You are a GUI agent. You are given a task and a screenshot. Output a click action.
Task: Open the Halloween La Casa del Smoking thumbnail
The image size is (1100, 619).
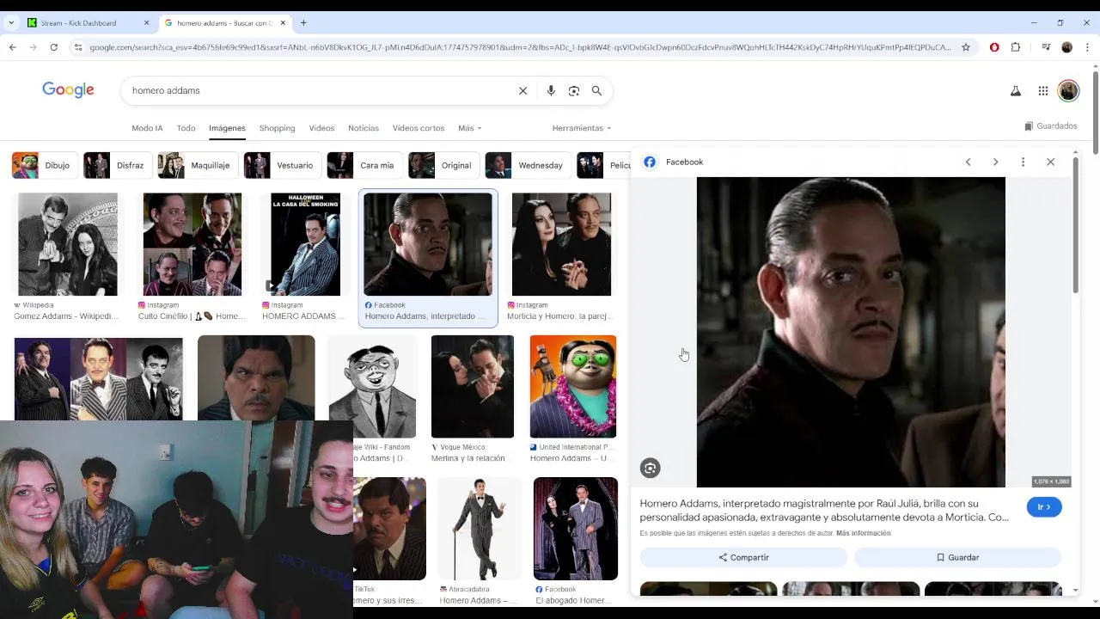(x=305, y=244)
